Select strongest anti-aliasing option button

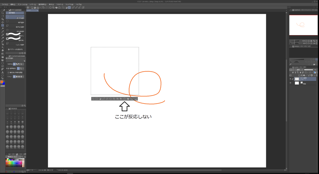point(21,76)
